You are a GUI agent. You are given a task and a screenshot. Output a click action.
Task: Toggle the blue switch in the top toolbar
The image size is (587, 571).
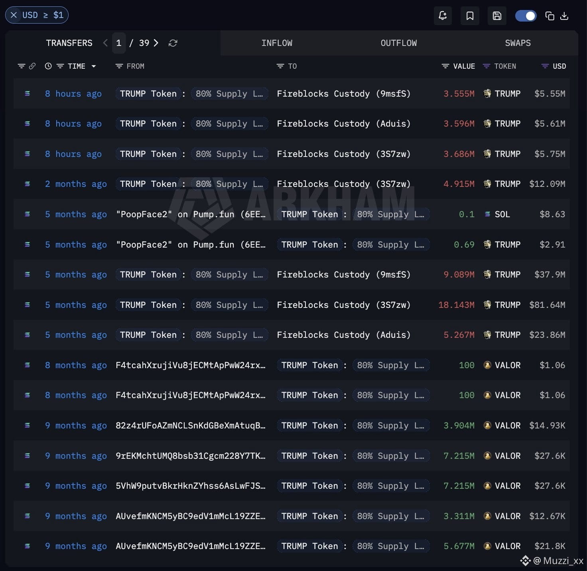(x=526, y=16)
